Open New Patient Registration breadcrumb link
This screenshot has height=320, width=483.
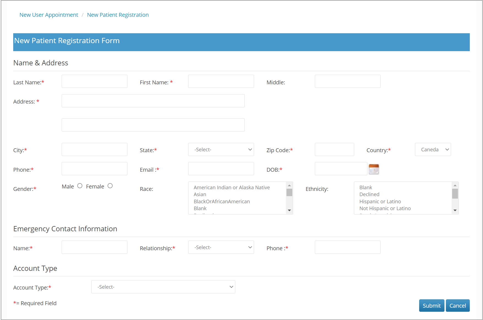(x=118, y=15)
